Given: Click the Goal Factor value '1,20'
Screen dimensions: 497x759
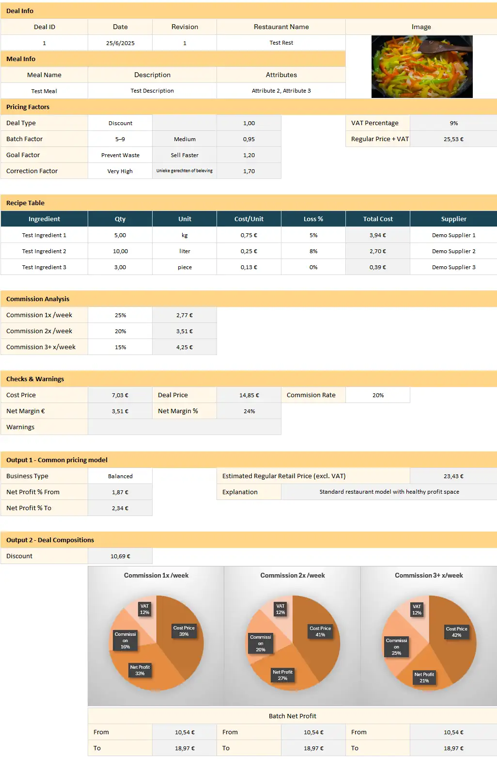Looking at the screenshot, I should [x=249, y=155].
